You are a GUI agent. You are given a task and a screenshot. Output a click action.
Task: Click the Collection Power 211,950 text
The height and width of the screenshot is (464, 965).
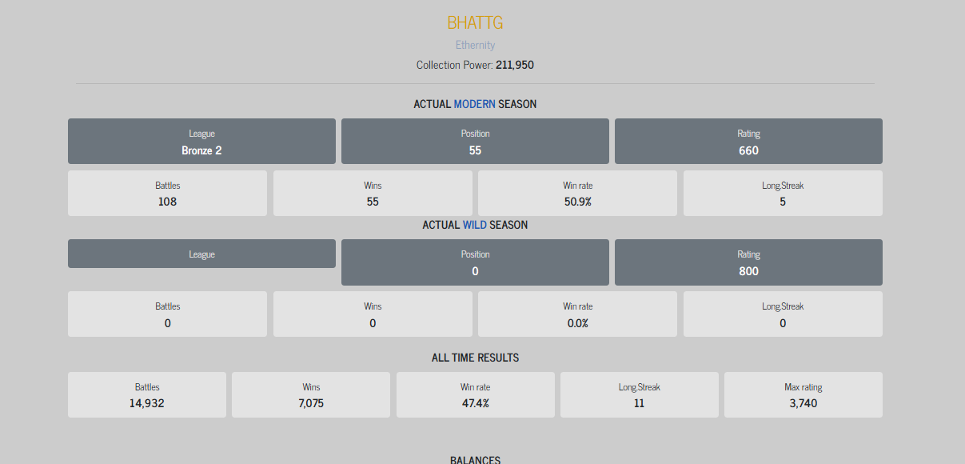point(475,65)
